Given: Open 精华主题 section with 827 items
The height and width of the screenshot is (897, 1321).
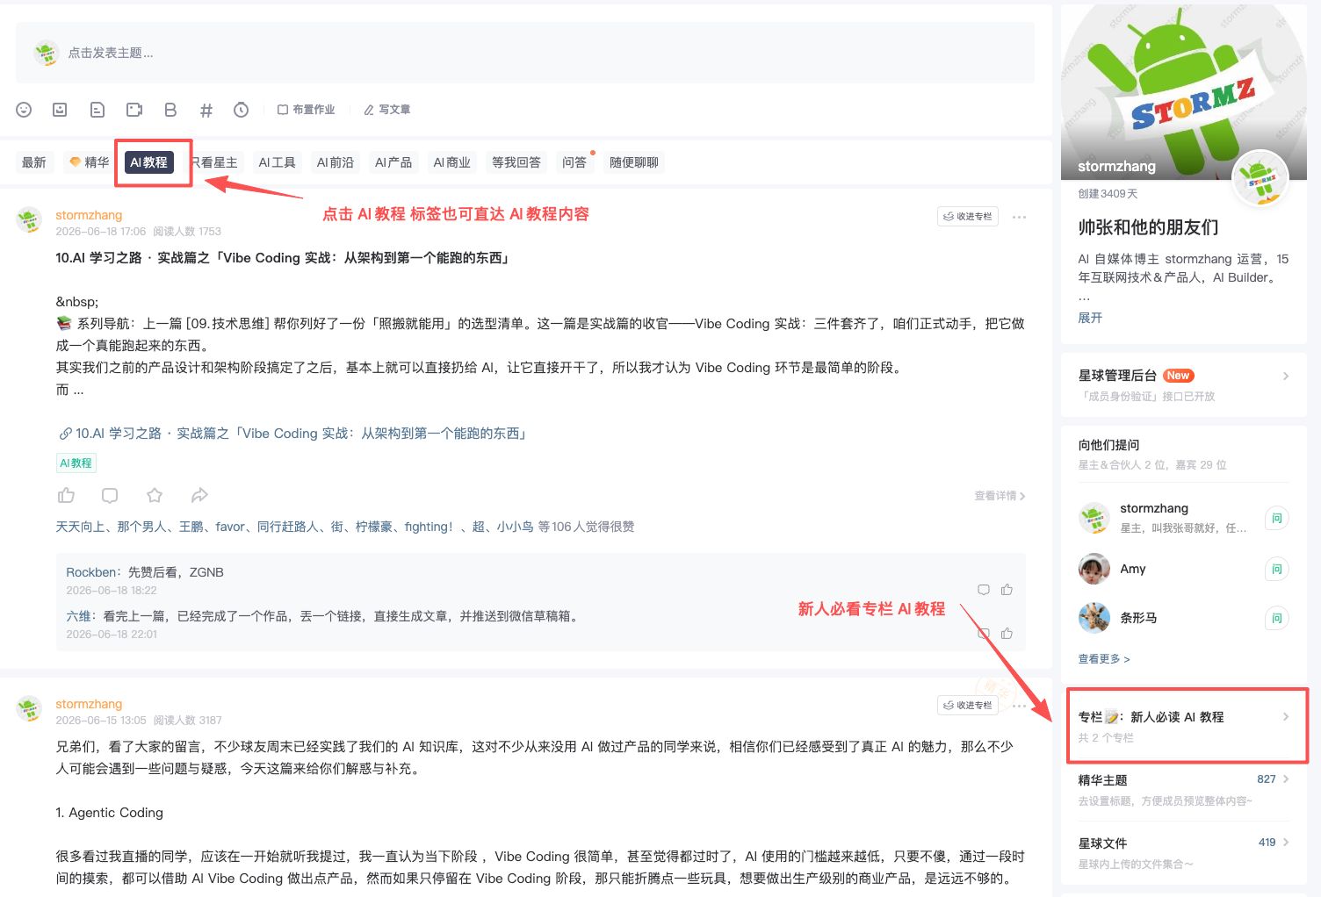Looking at the screenshot, I should pos(1184,789).
